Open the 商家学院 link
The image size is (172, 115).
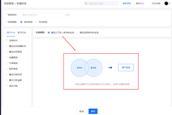127,3
